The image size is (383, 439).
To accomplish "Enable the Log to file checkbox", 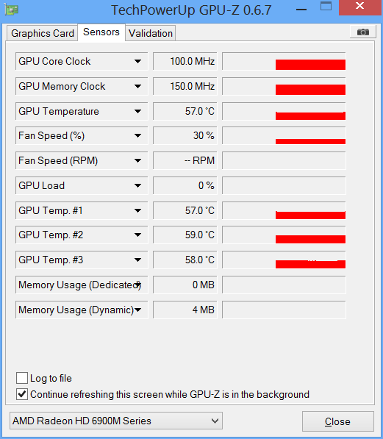I will pyautogui.click(x=22, y=378).
